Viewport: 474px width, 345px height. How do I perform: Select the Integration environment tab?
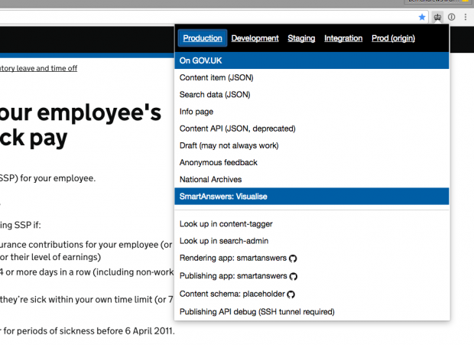click(x=343, y=38)
